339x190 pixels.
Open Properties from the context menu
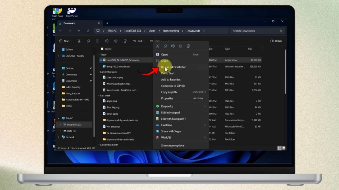181,98
